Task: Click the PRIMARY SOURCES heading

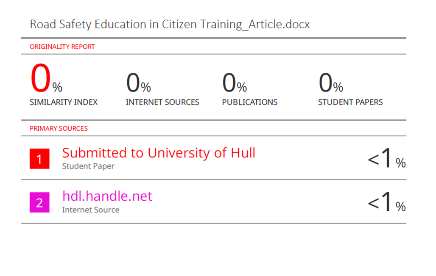Action: coord(59,128)
